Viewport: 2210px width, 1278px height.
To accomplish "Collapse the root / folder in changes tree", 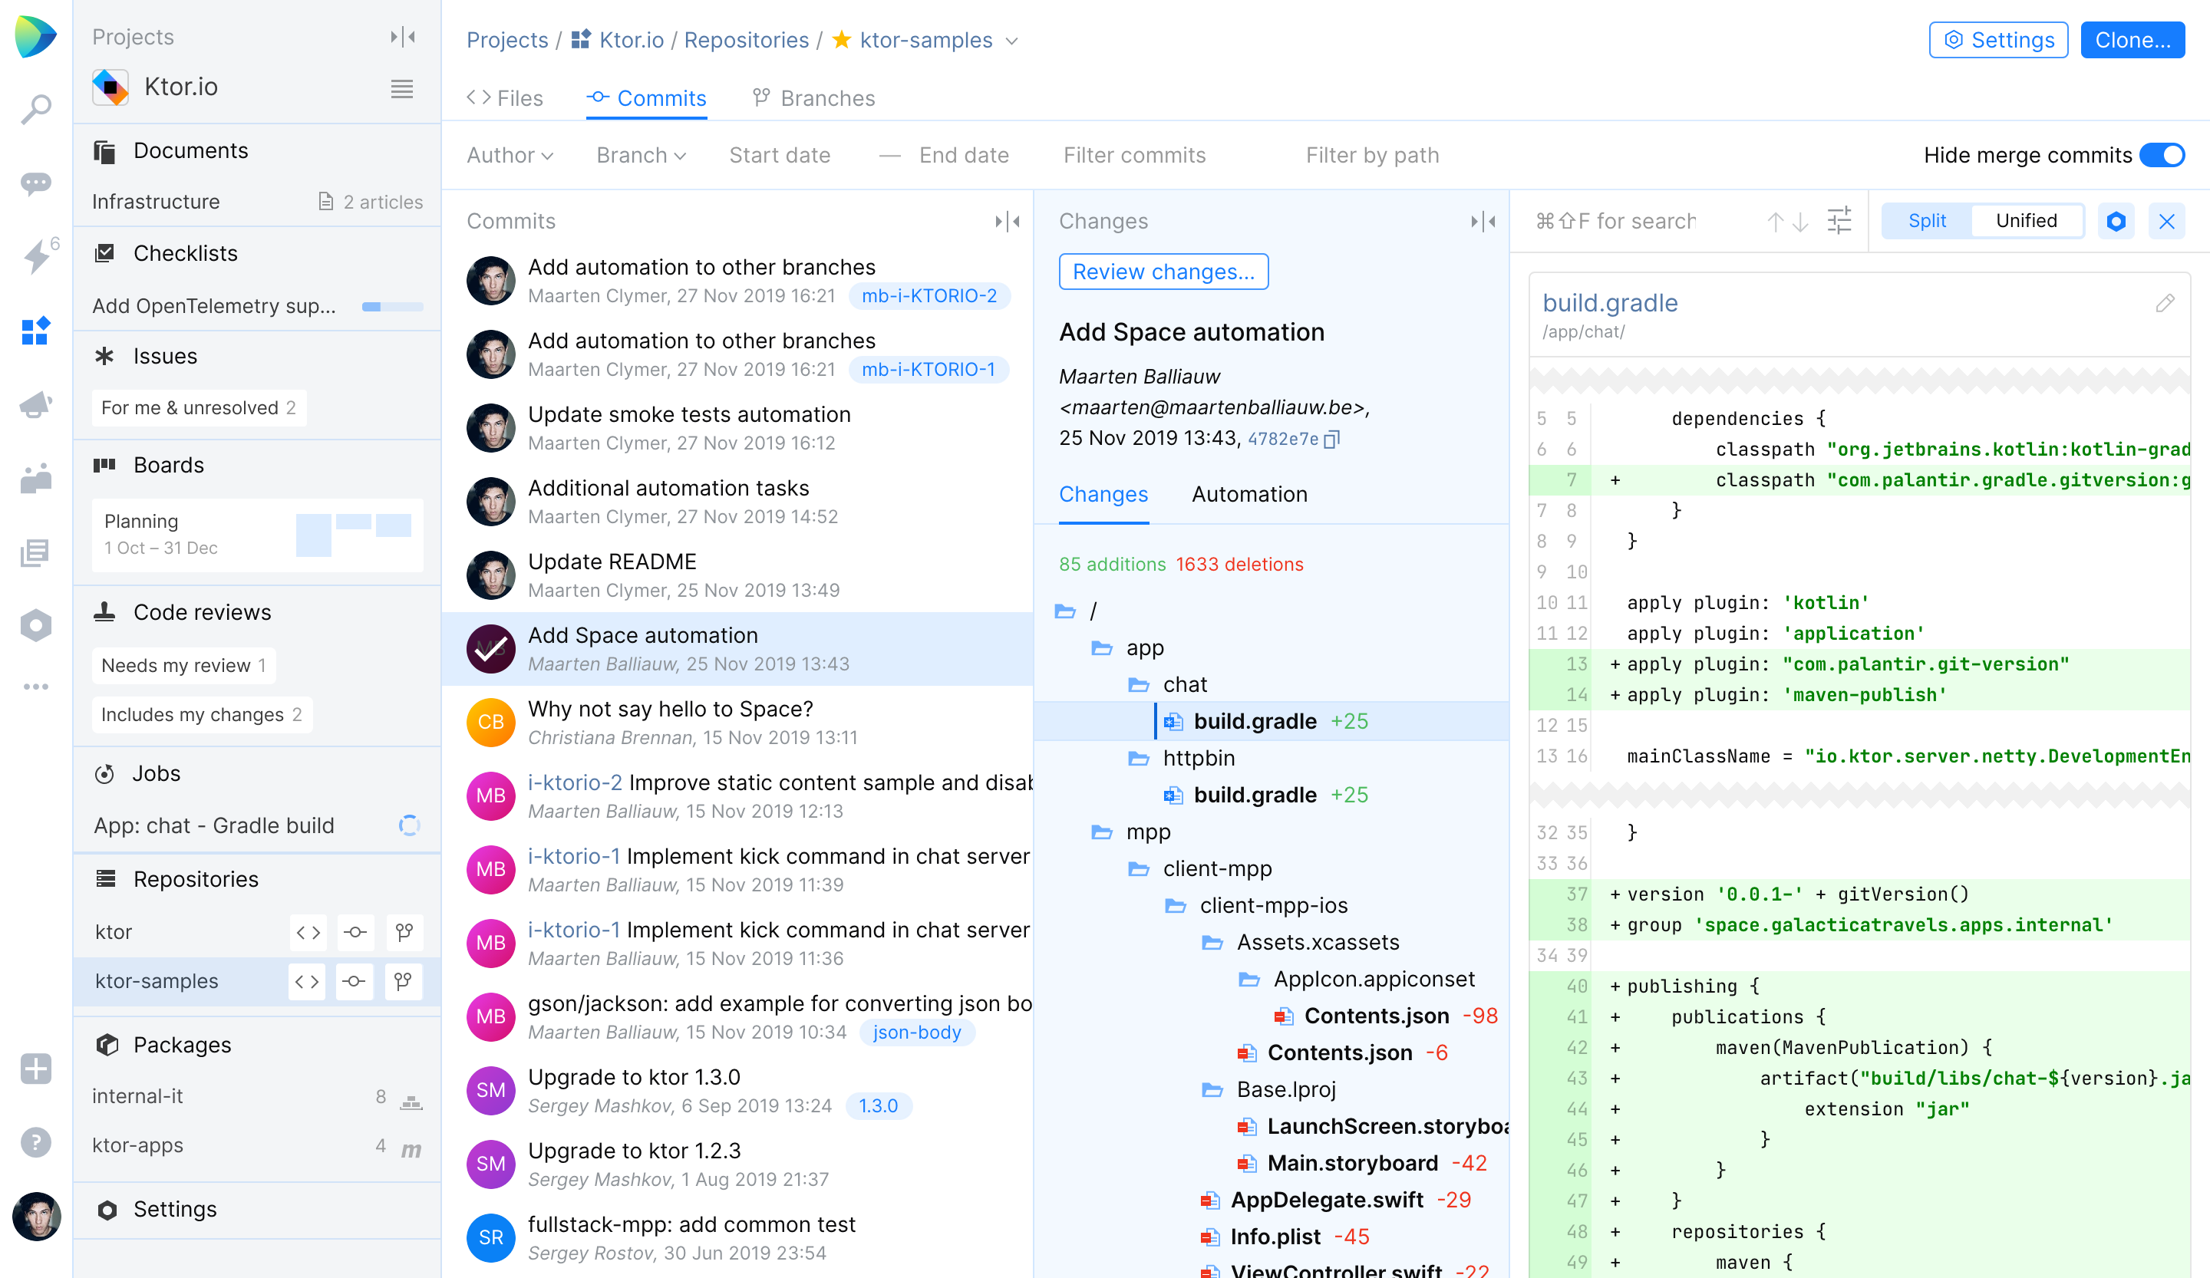I will (x=1064, y=611).
